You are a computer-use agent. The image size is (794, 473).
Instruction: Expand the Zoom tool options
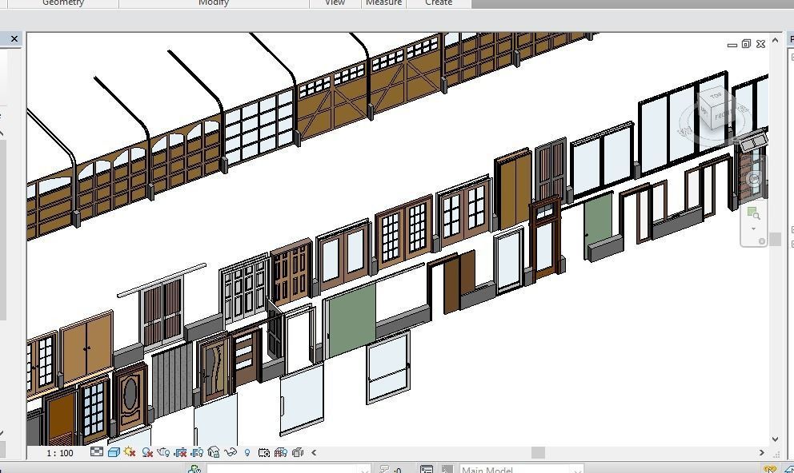tap(754, 214)
